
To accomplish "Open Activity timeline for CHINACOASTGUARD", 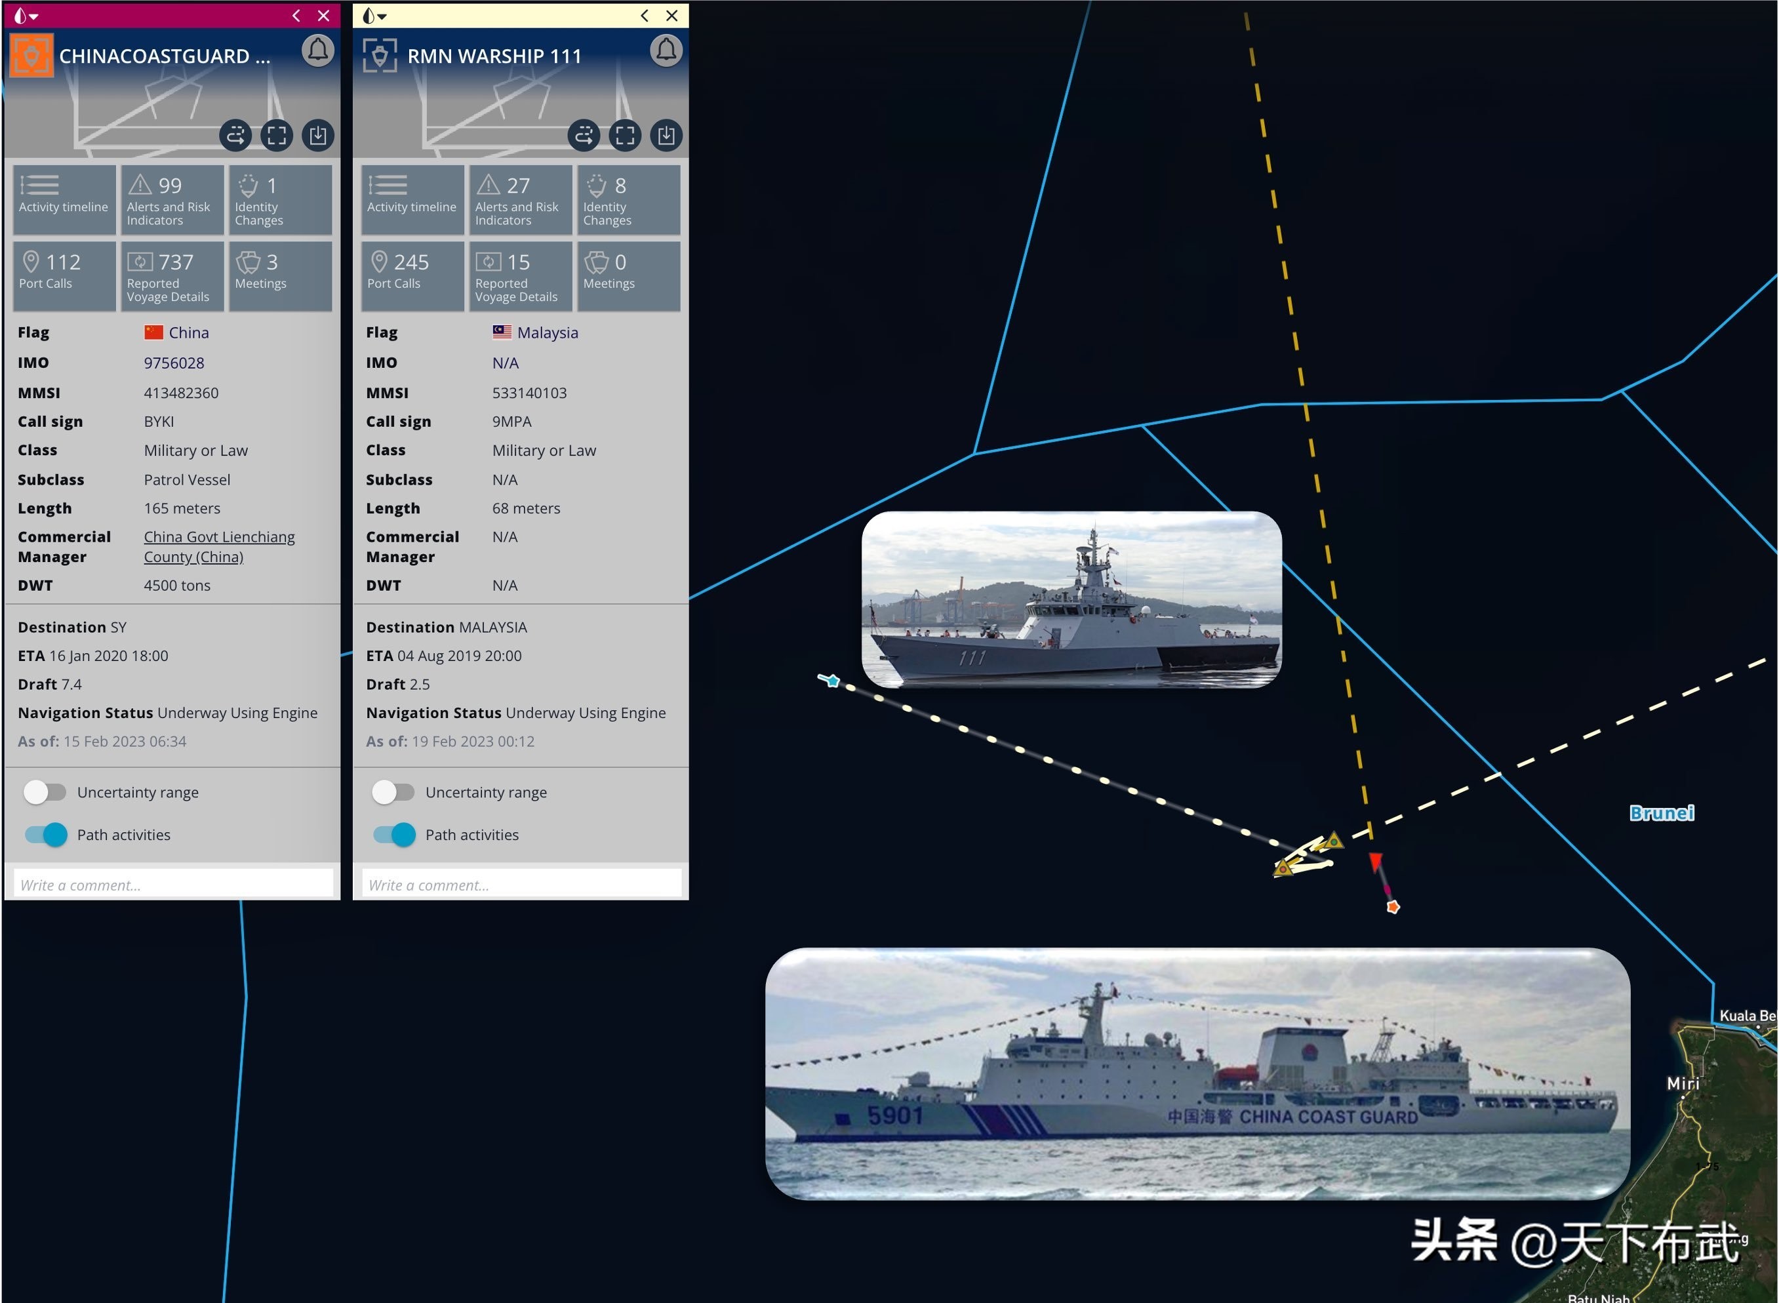I will coord(63,199).
